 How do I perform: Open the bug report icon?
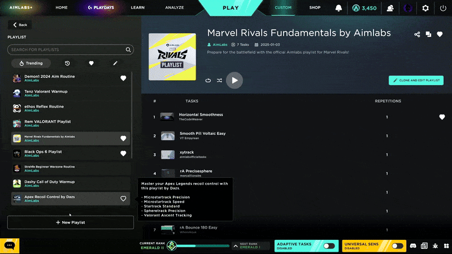tap(435, 246)
